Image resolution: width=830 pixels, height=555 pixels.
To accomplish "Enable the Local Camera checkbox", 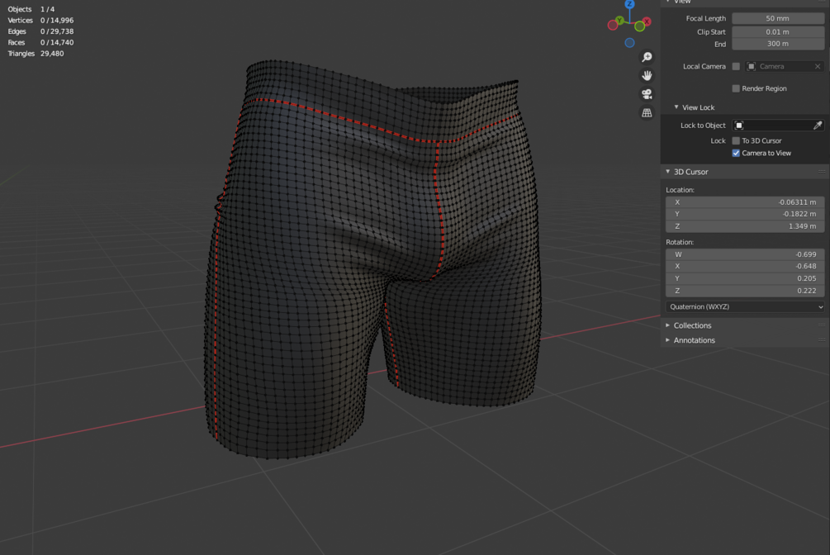I will pos(736,66).
